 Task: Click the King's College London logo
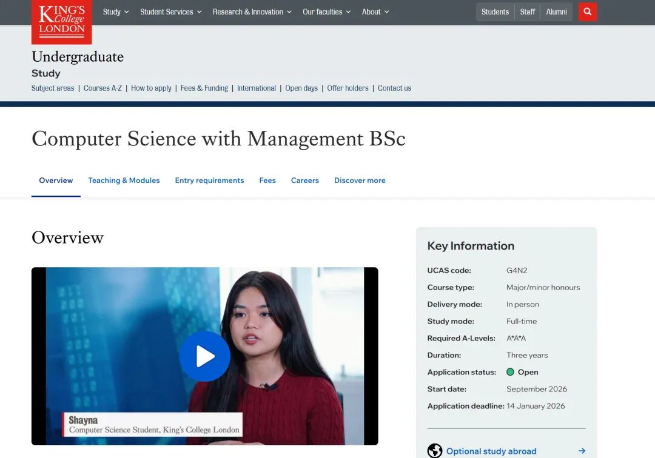[62, 22]
